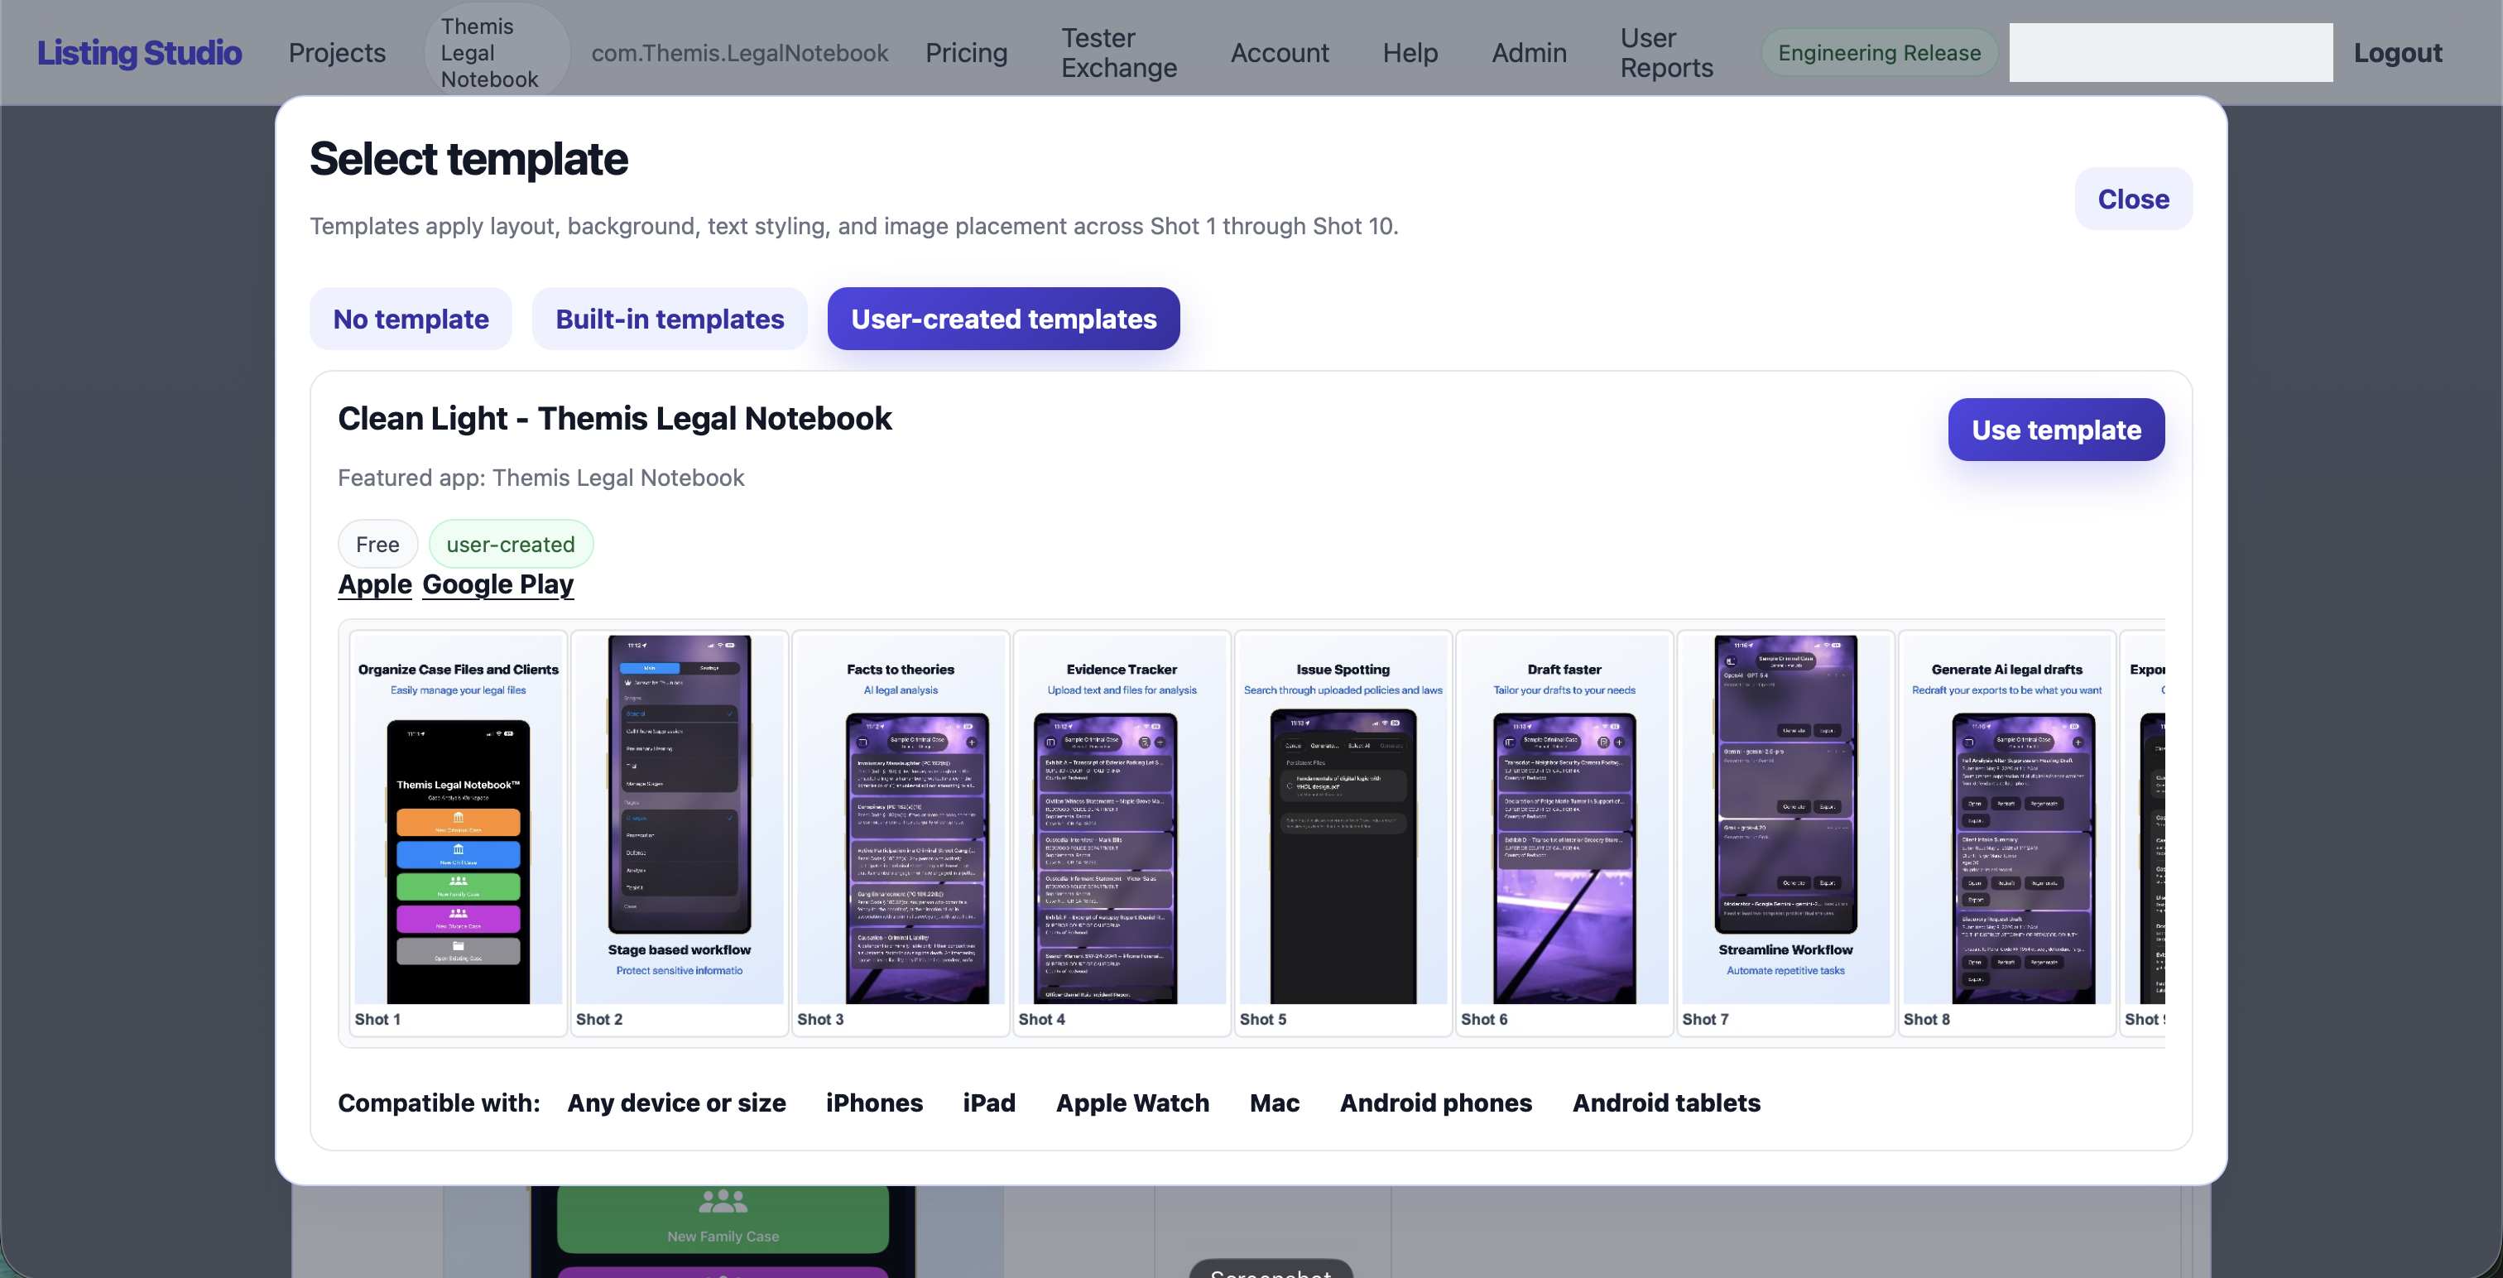
Task: Select the Shot 3 Facts to theories thumbnail
Action: click(901, 833)
